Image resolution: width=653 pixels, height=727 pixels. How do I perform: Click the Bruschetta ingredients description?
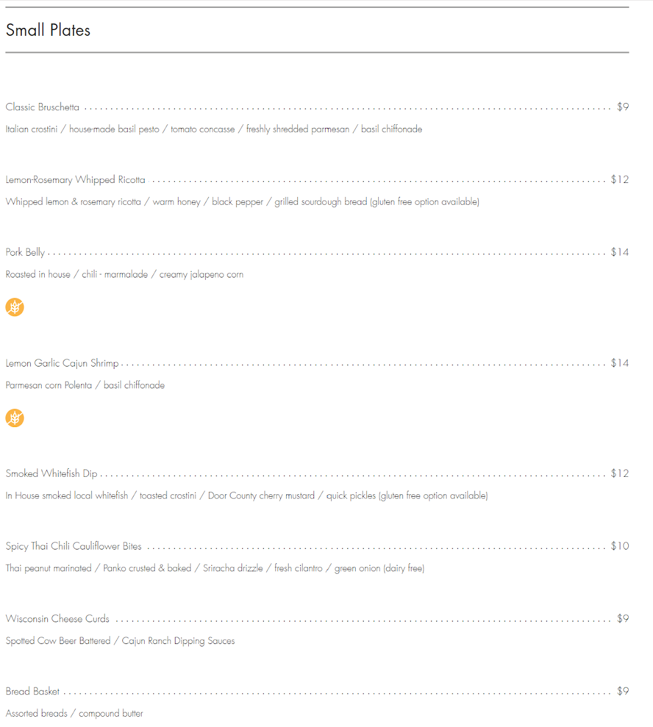pyautogui.click(x=214, y=129)
